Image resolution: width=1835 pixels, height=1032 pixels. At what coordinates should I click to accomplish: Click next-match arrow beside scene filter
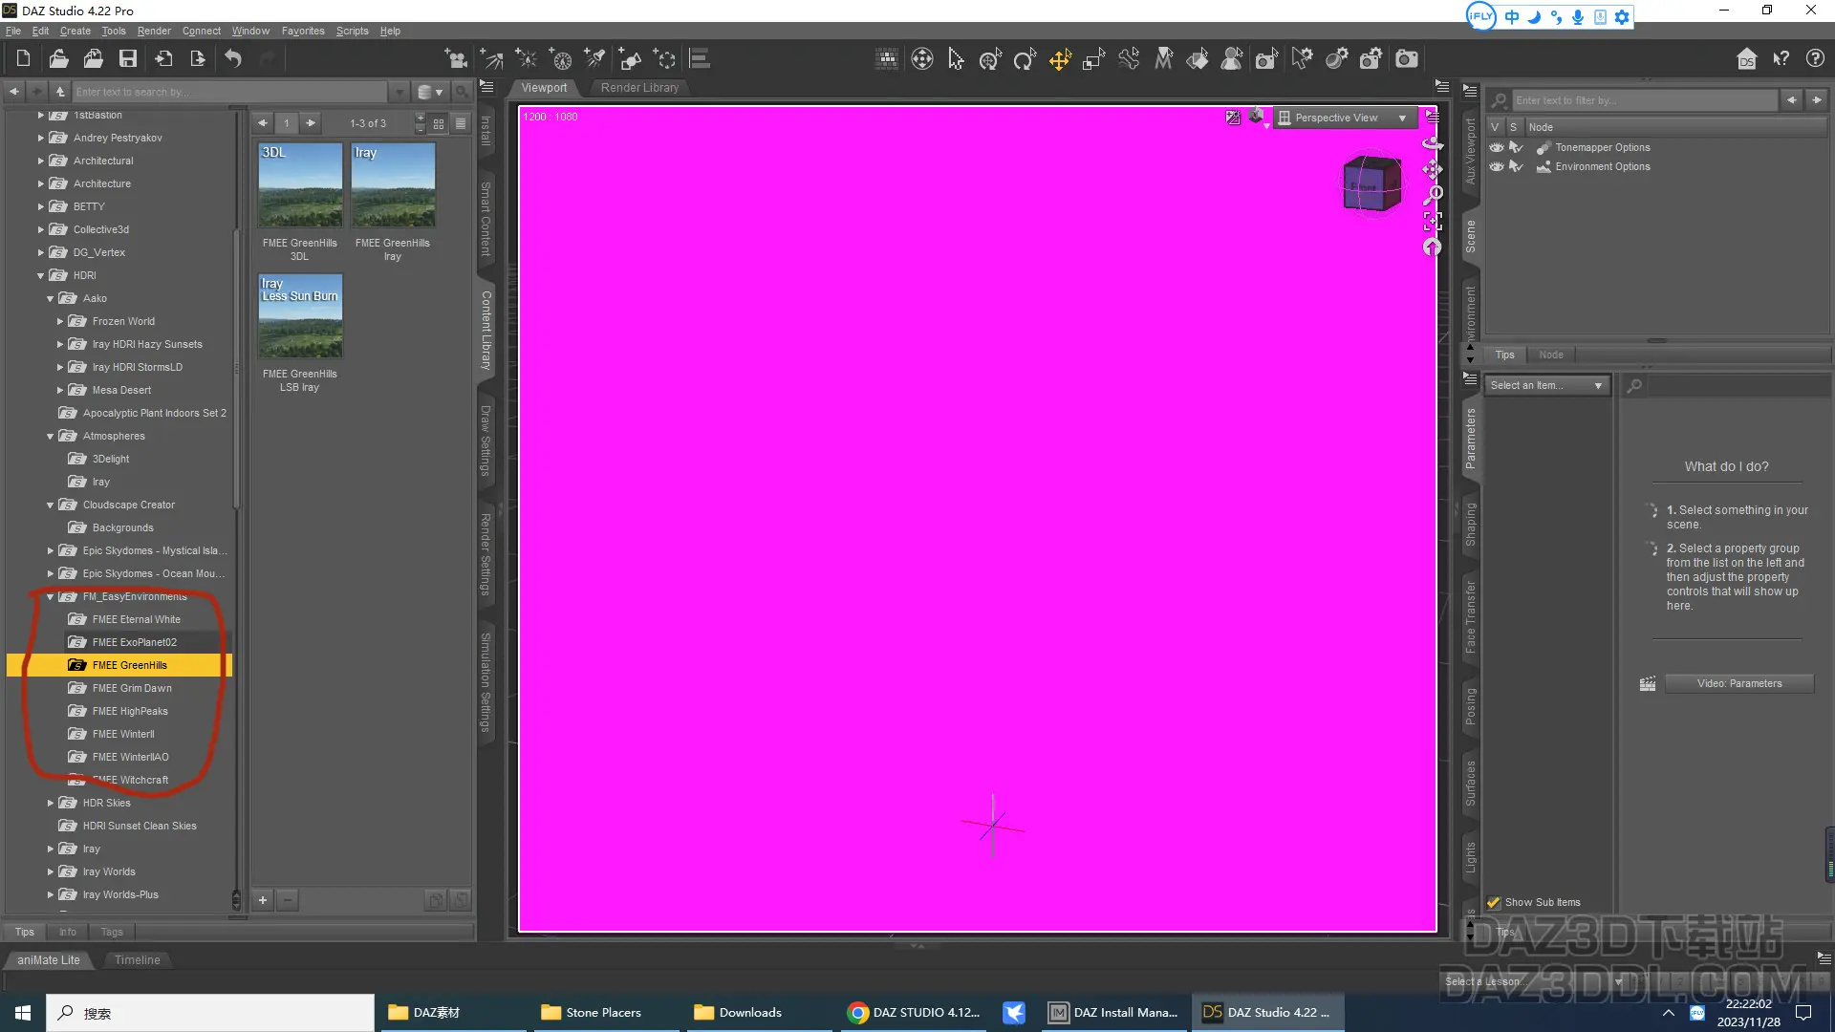[1816, 99]
